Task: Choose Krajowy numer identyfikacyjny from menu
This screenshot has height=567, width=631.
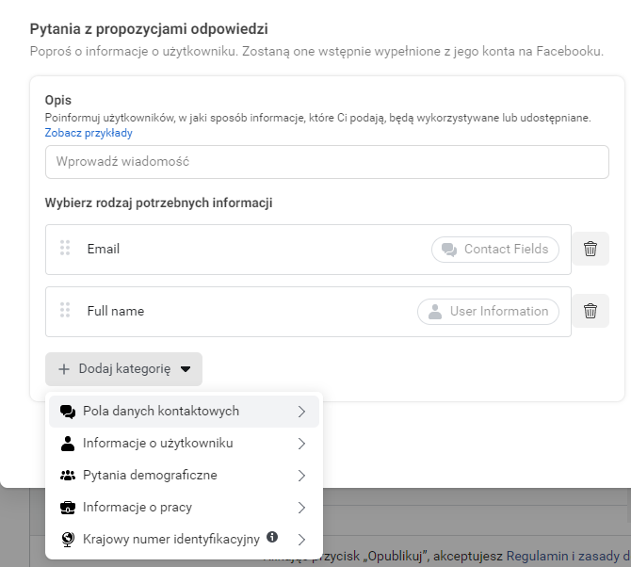Action: coord(170,540)
